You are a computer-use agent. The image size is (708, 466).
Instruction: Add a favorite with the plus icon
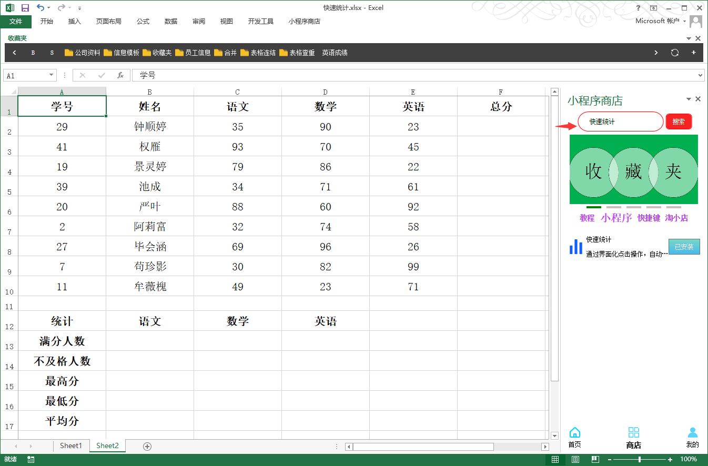694,53
